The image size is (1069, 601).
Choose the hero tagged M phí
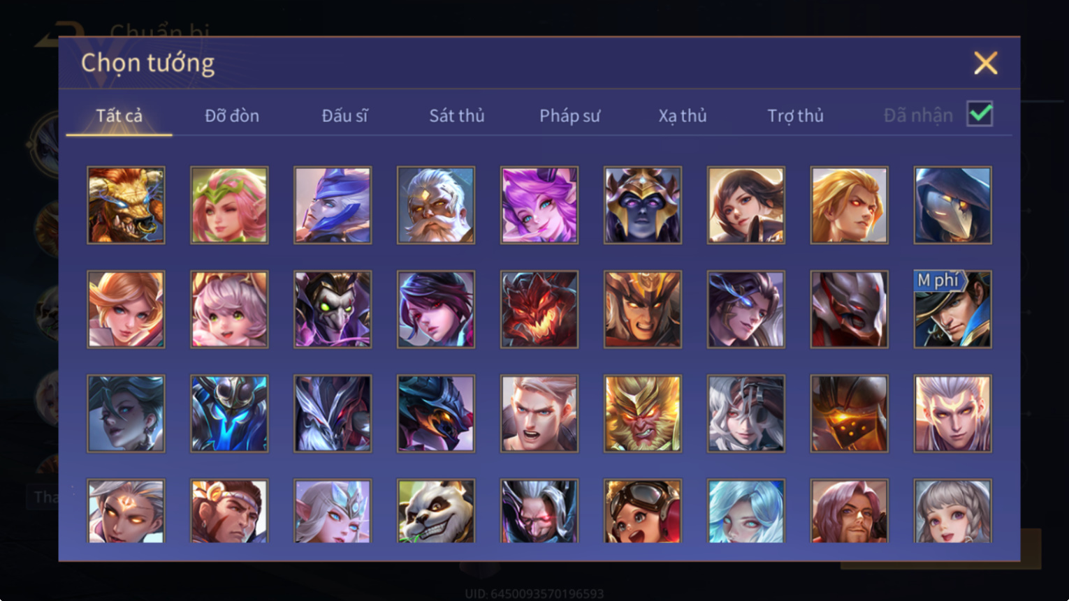[953, 309]
